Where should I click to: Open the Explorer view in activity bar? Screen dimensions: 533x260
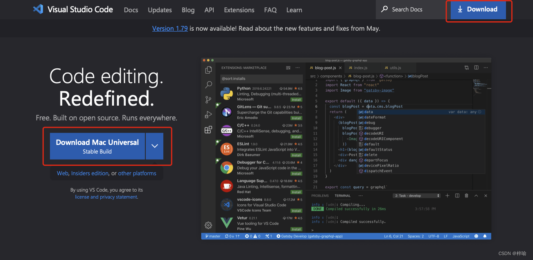click(208, 70)
